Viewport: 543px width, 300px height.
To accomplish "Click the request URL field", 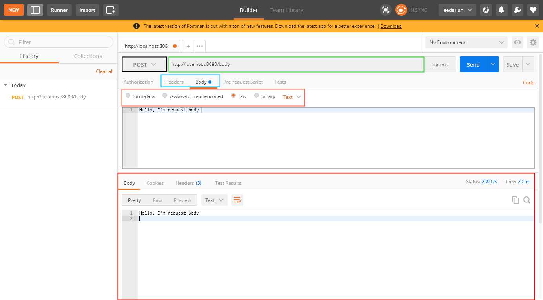I will click(x=296, y=65).
